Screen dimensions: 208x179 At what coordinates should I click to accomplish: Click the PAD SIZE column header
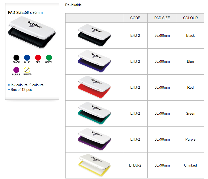tap(162, 18)
